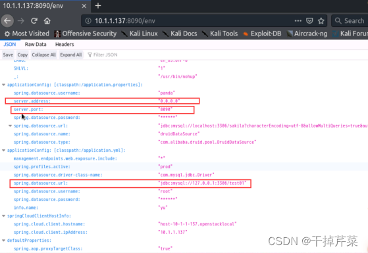Click the Pocket save icon
Screen dimensions: 368x253
click(x=309, y=21)
